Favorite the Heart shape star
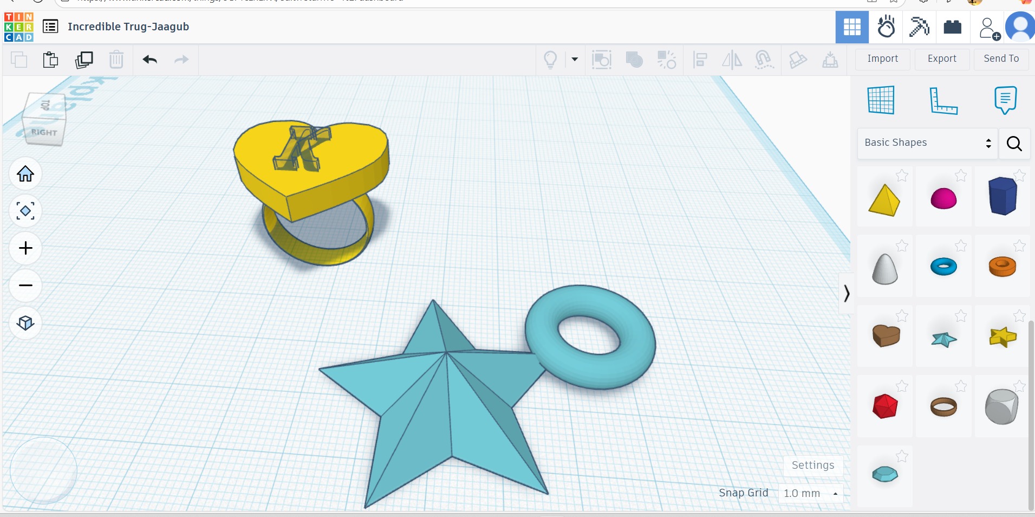The width and height of the screenshot is (1035, 517). [x=902, y=315]
